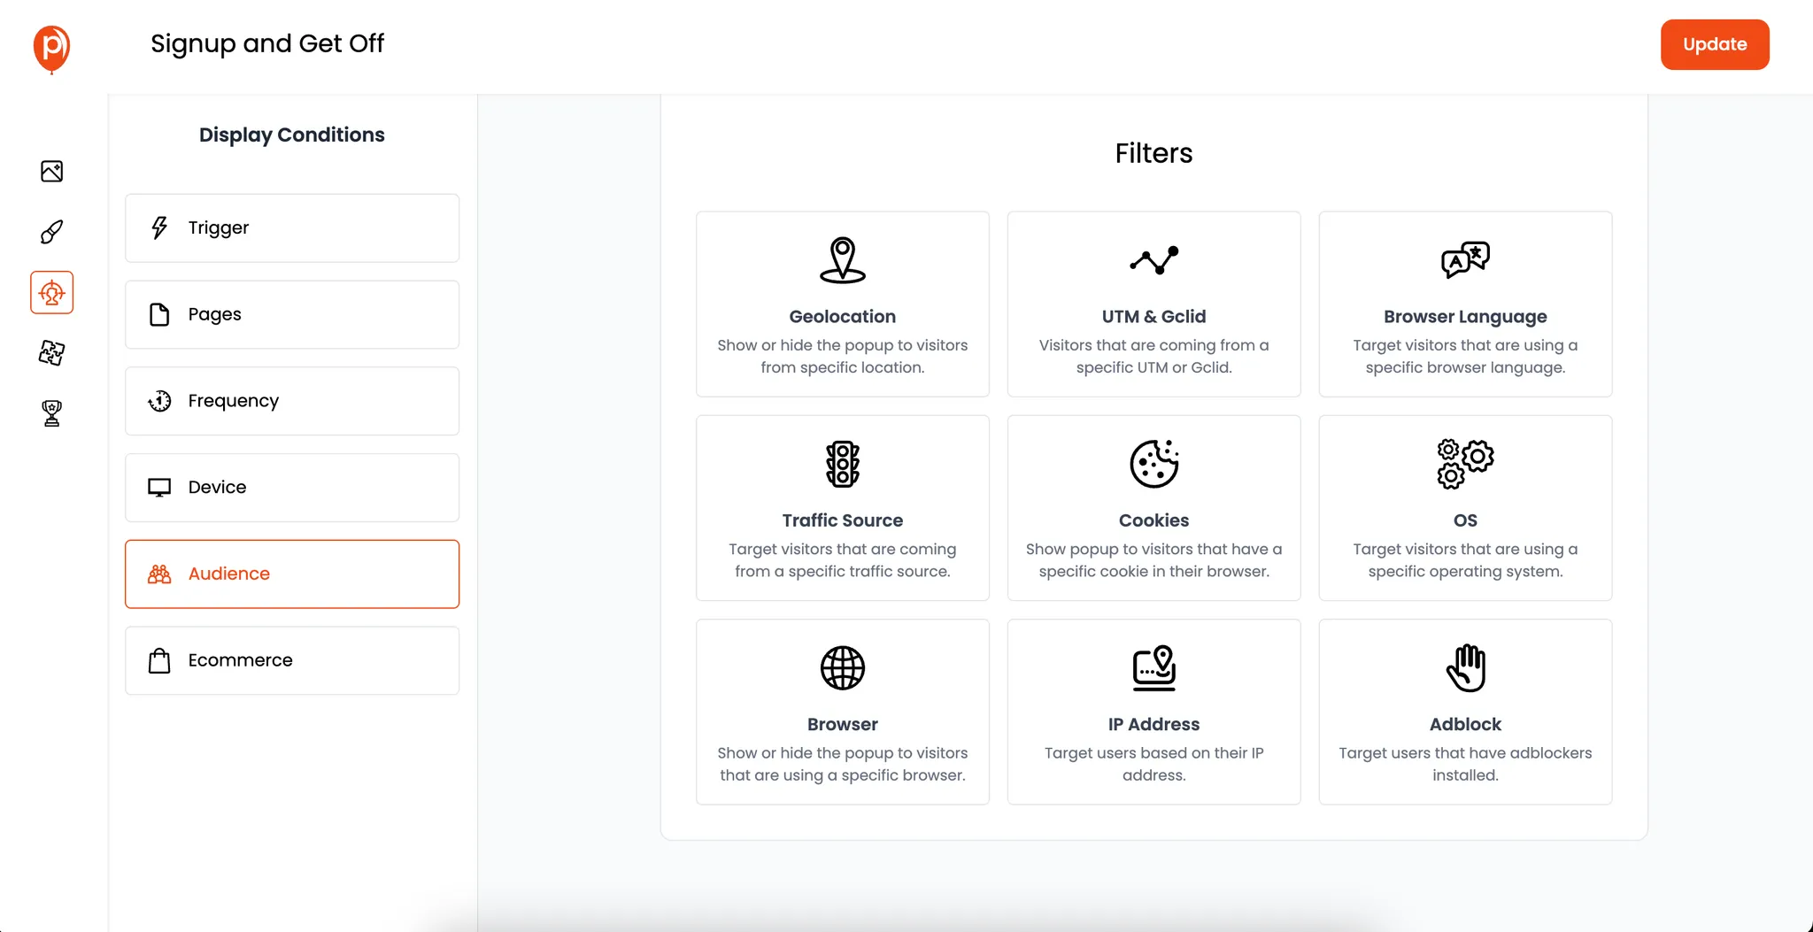Open the Pages display condition
The image size is (1813, 932).
click(x=291, y=314)
